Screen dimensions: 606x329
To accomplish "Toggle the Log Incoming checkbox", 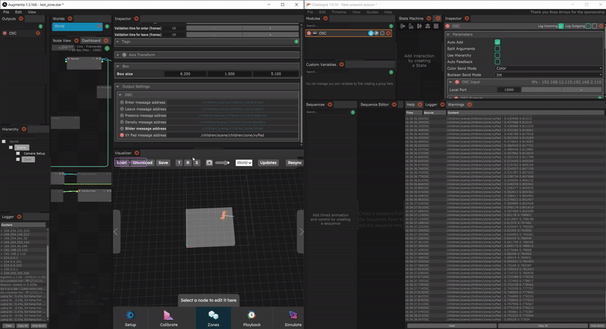I will click(x=560, y=26).
